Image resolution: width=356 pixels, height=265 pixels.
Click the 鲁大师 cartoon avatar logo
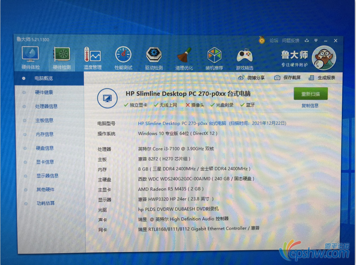[324, 58]
